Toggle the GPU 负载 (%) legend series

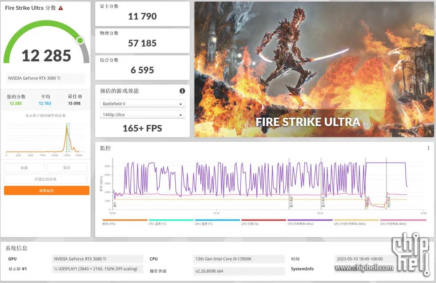coord(263,222)
